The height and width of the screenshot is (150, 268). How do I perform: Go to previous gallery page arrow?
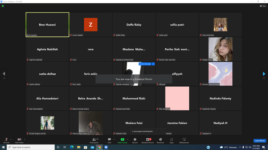(4, 74)
